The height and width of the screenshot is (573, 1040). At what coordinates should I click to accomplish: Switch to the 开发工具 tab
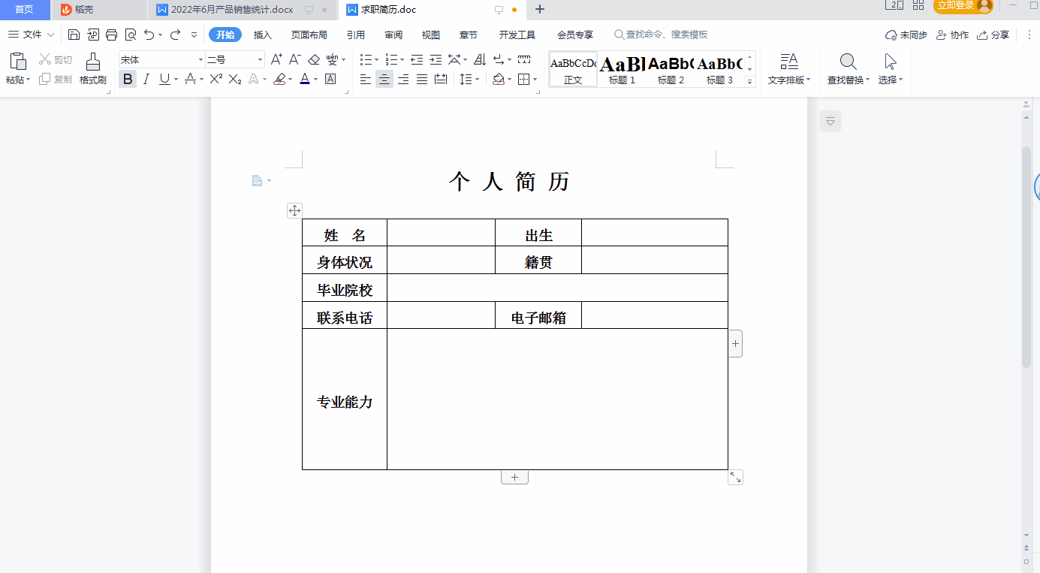point(517,35)
